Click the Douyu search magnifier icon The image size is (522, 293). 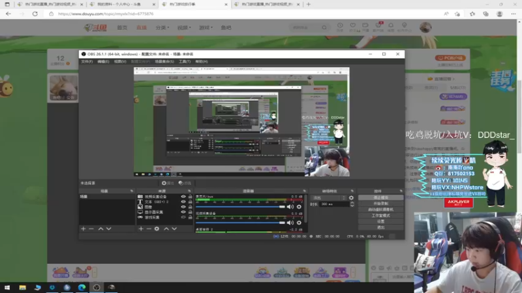point(324,27)
